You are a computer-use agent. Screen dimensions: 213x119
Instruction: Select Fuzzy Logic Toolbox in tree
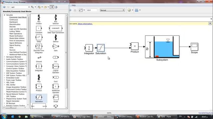coord(14,80)
